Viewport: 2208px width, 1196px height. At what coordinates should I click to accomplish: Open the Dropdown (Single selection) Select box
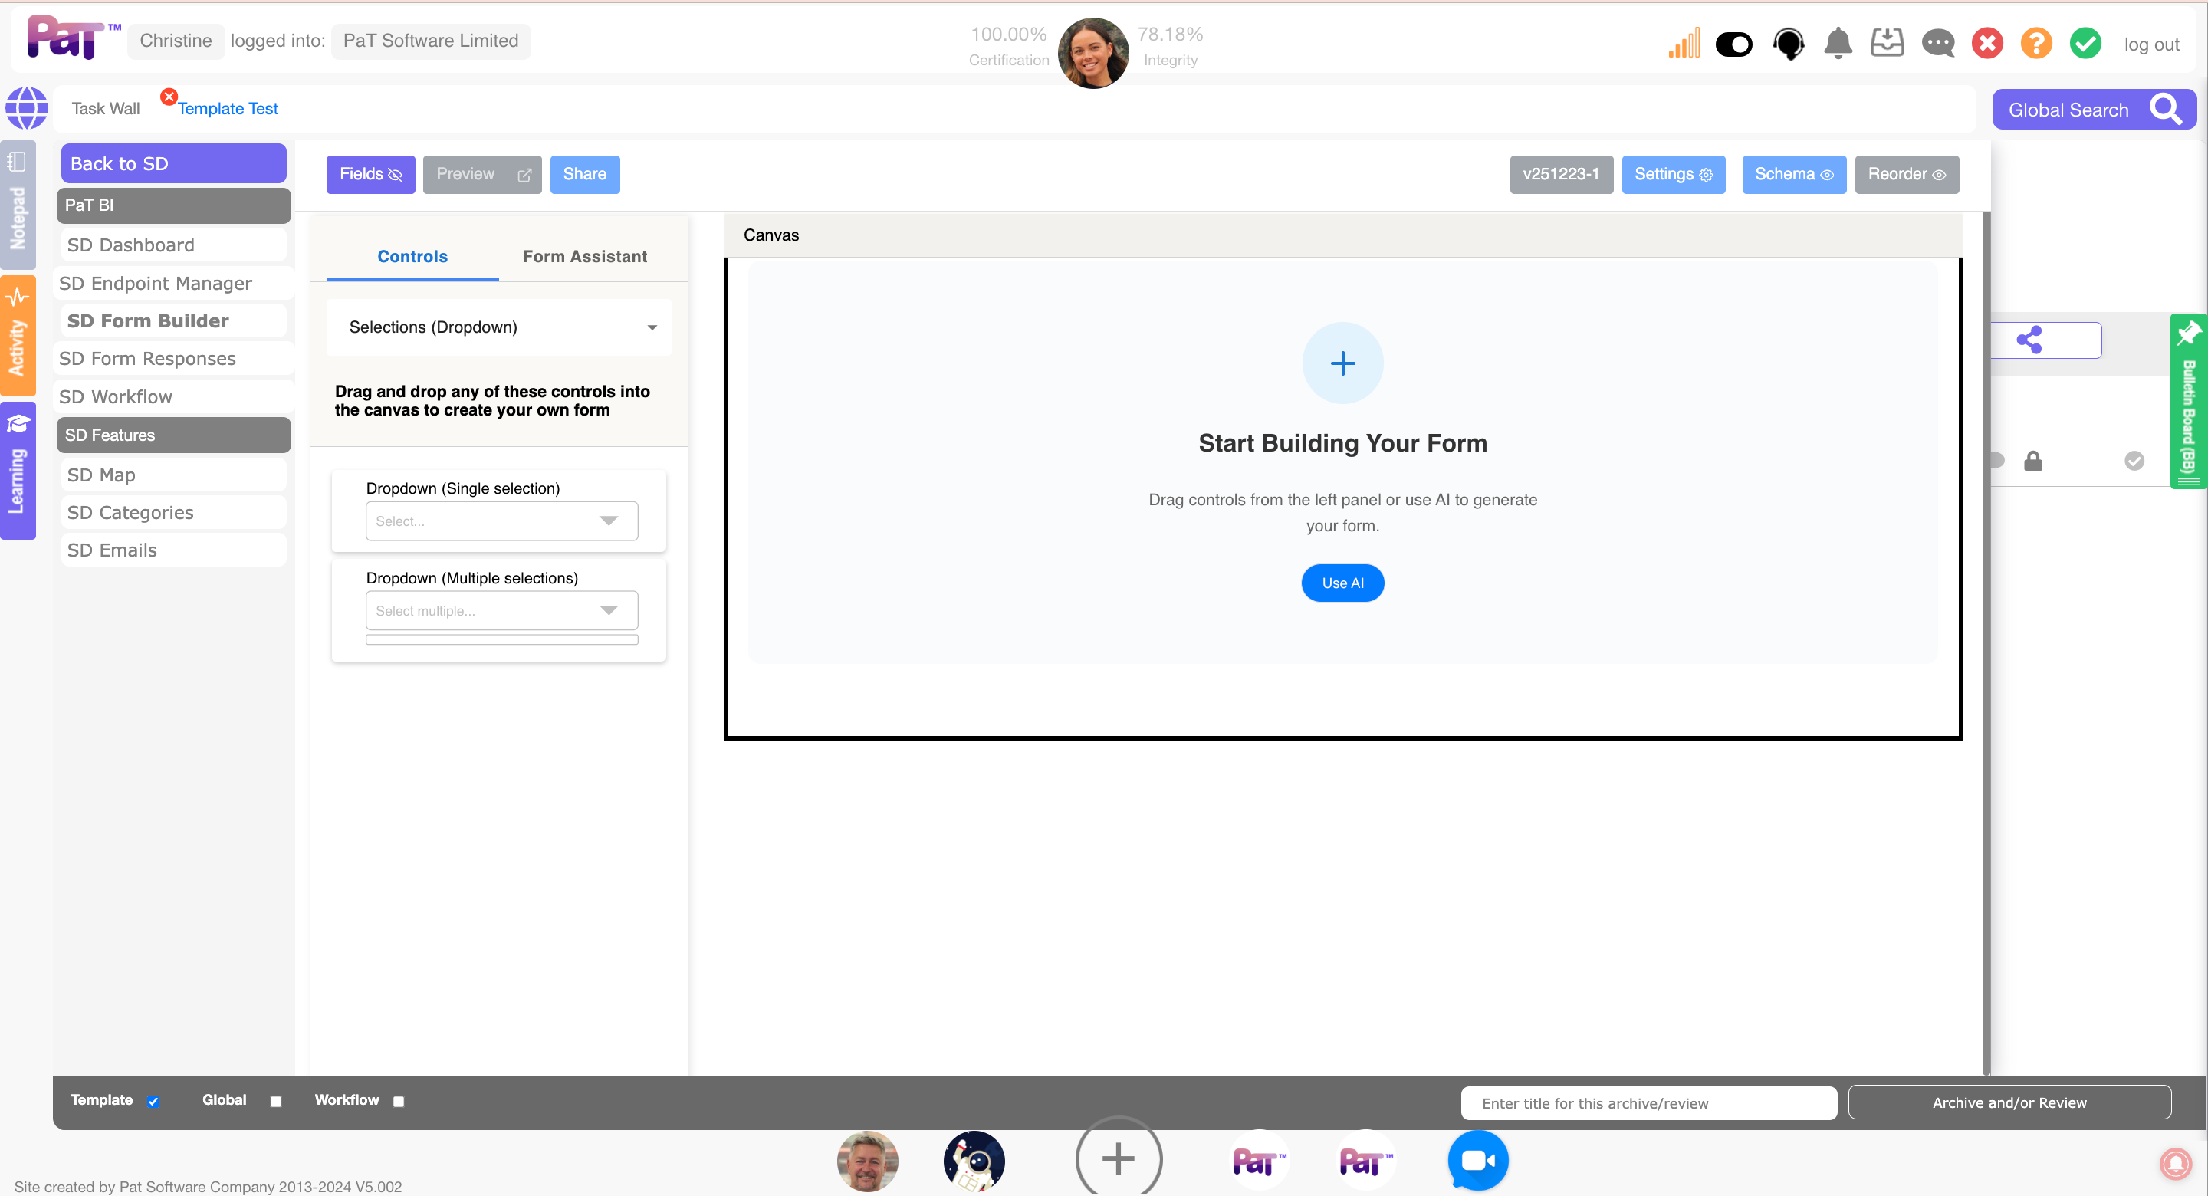tap(501, 521)
